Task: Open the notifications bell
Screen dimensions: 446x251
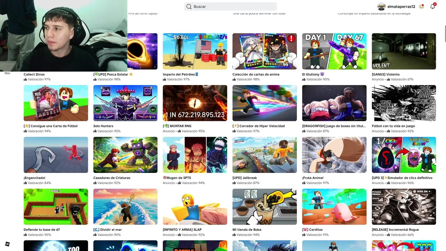Action: (432, 7)
